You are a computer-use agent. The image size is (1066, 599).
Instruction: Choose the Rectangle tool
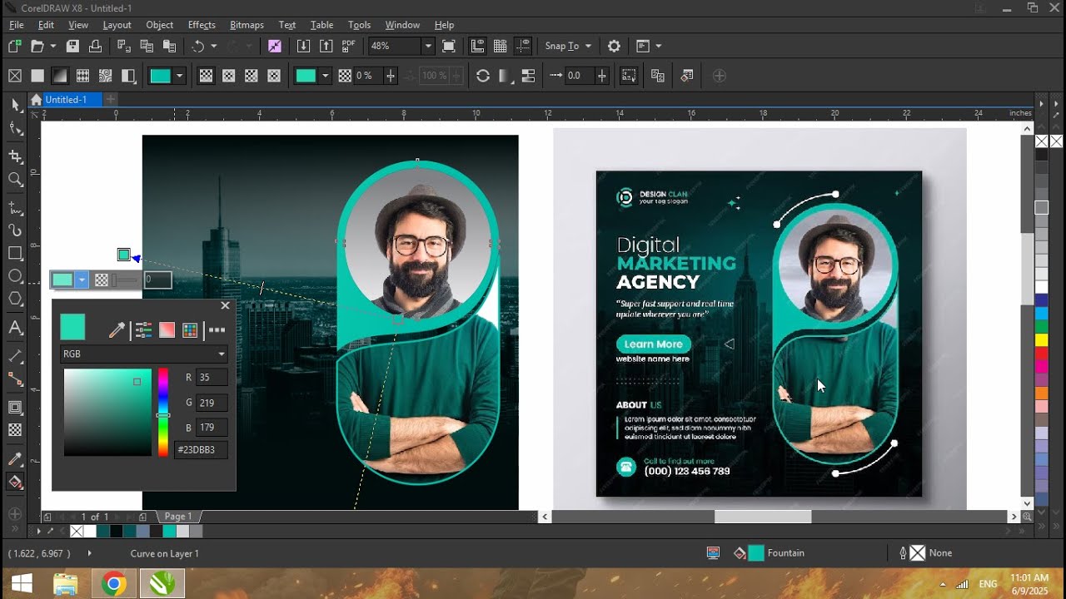tap(15, 253)
